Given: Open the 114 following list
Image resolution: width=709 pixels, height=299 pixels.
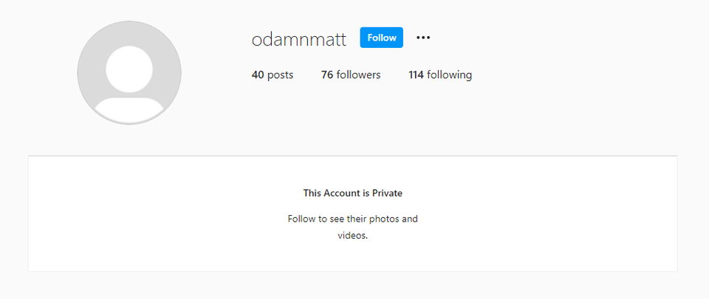Looking at the screenshot, I should click(440, 75).
